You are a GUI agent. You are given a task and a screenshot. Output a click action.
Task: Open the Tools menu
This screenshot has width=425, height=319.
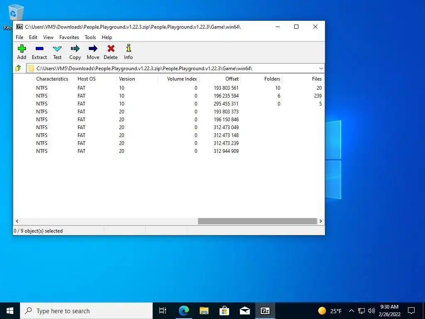point(90,37)
